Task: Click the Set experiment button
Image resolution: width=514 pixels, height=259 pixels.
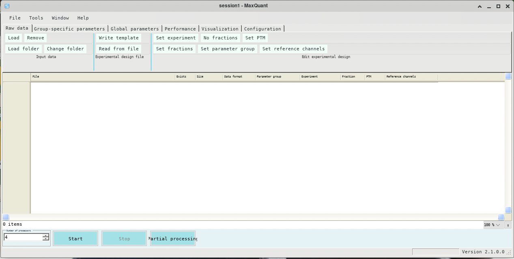Action: (176, 38)
